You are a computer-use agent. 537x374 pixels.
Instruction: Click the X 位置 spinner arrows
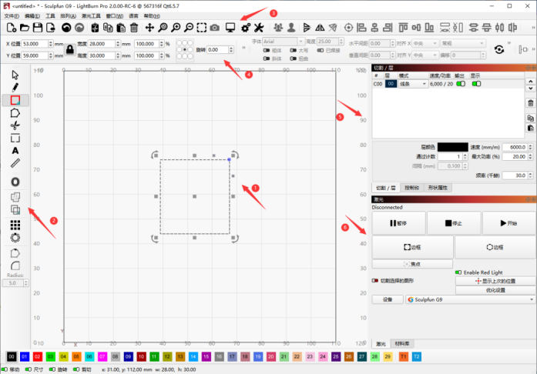(x=51, y=44)
